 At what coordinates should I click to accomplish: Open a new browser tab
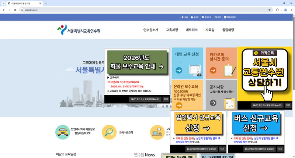tap(46, 3)
